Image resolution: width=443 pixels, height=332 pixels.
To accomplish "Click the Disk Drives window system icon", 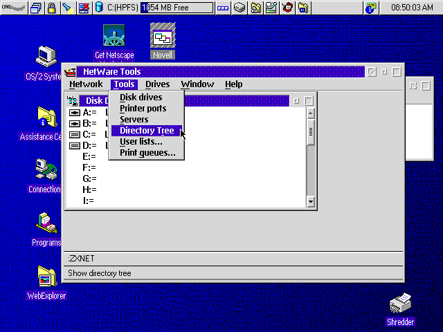I will pyautogui.click(x=72, y=101).
